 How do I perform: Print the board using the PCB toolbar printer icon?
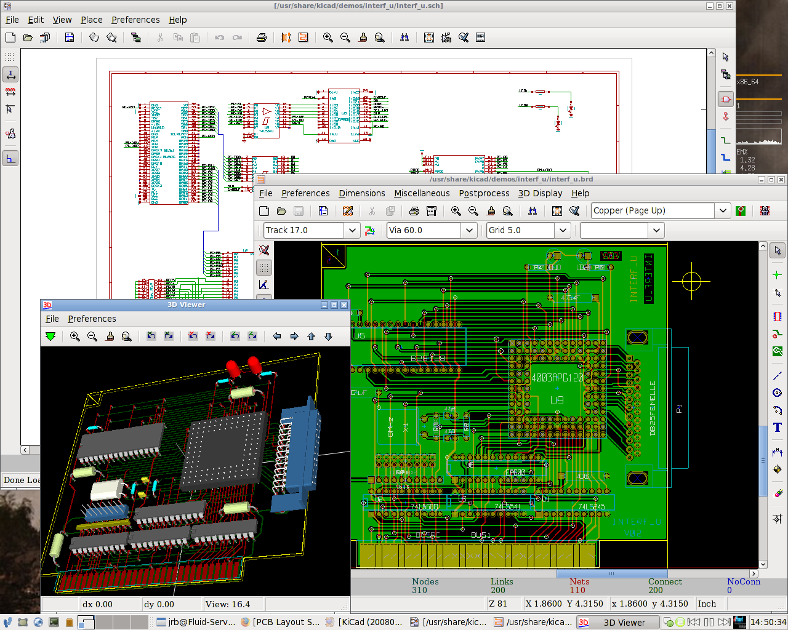414,211
